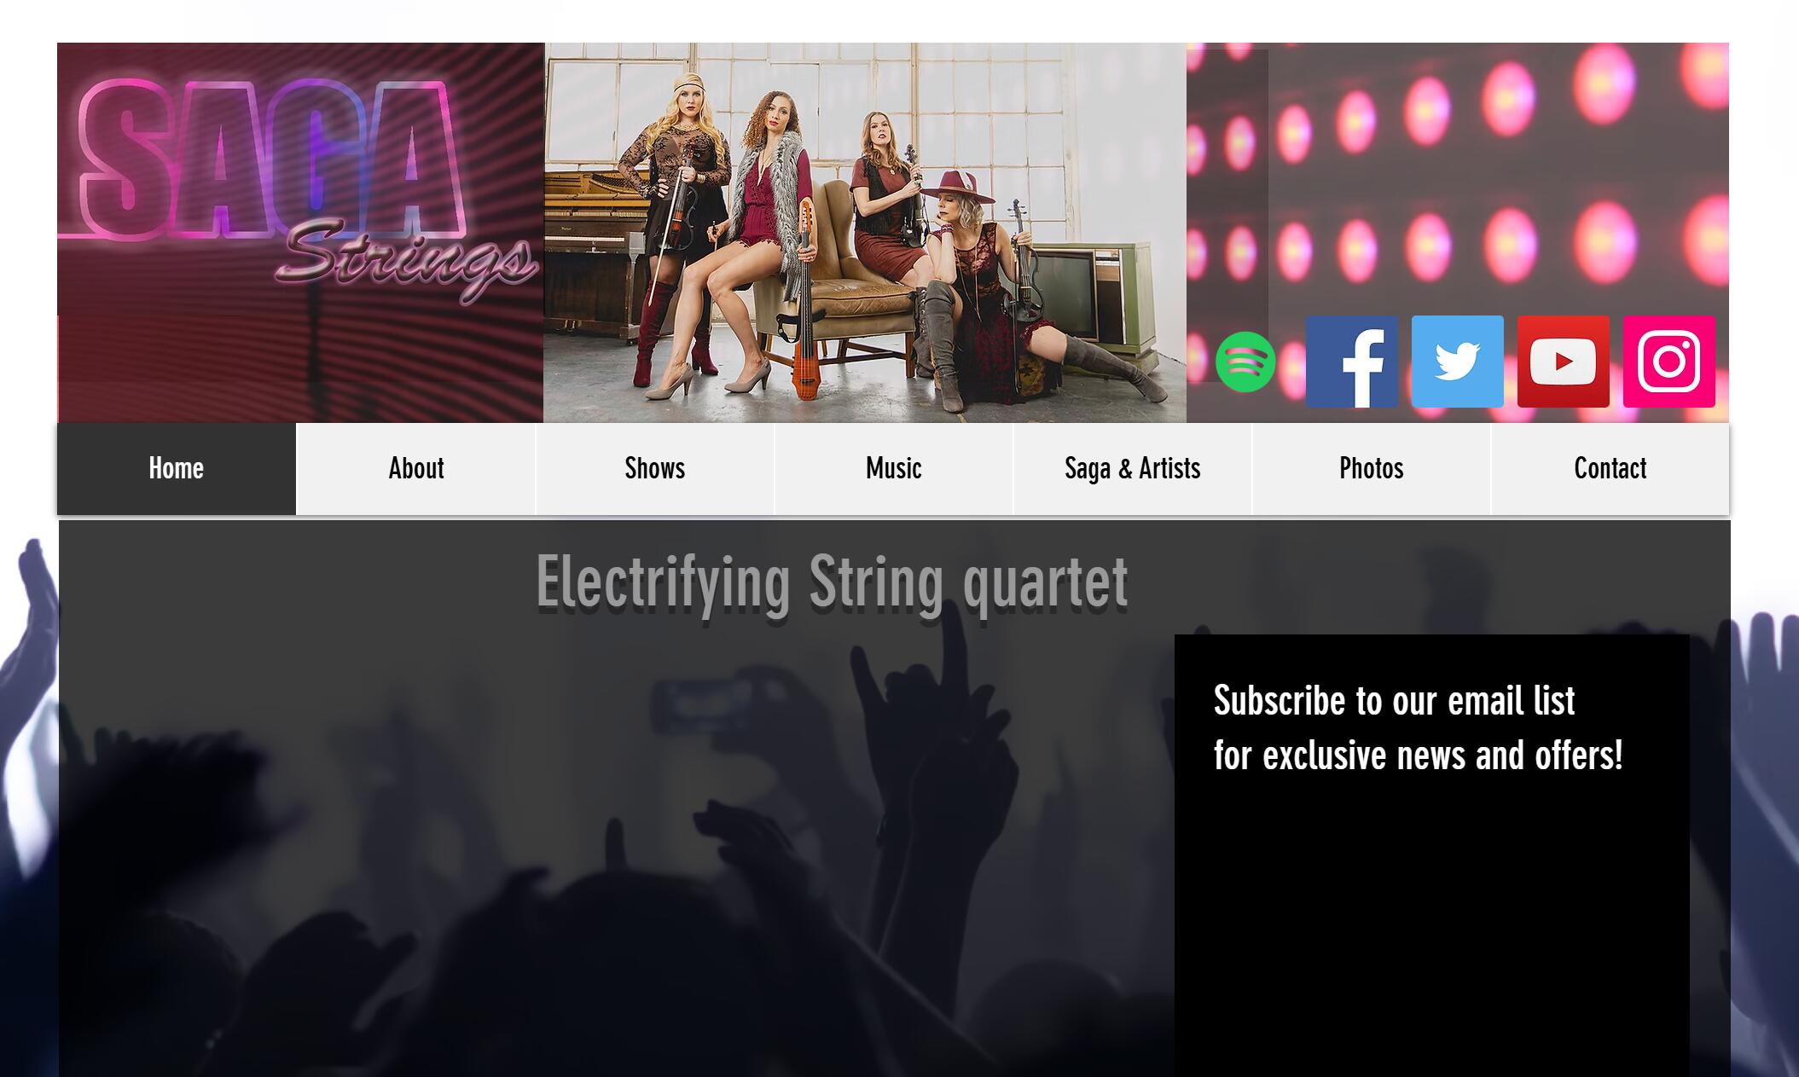1799x1077 pixels.
Task: Open the About page
Action: click(x=416, y=469)
